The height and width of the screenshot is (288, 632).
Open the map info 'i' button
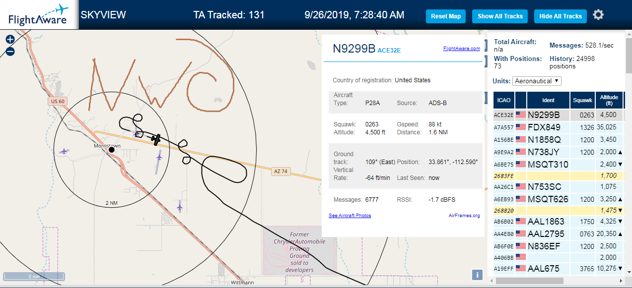(477, 275)
